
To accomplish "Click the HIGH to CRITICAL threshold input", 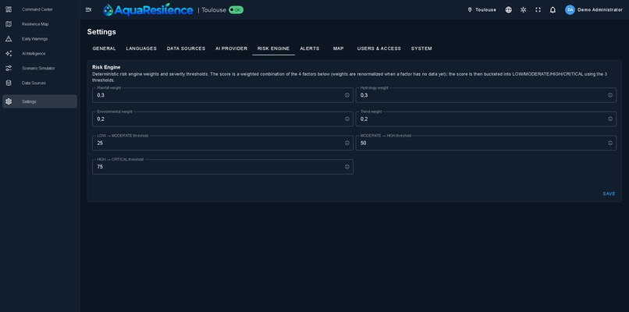I will [x=222, y=167].
